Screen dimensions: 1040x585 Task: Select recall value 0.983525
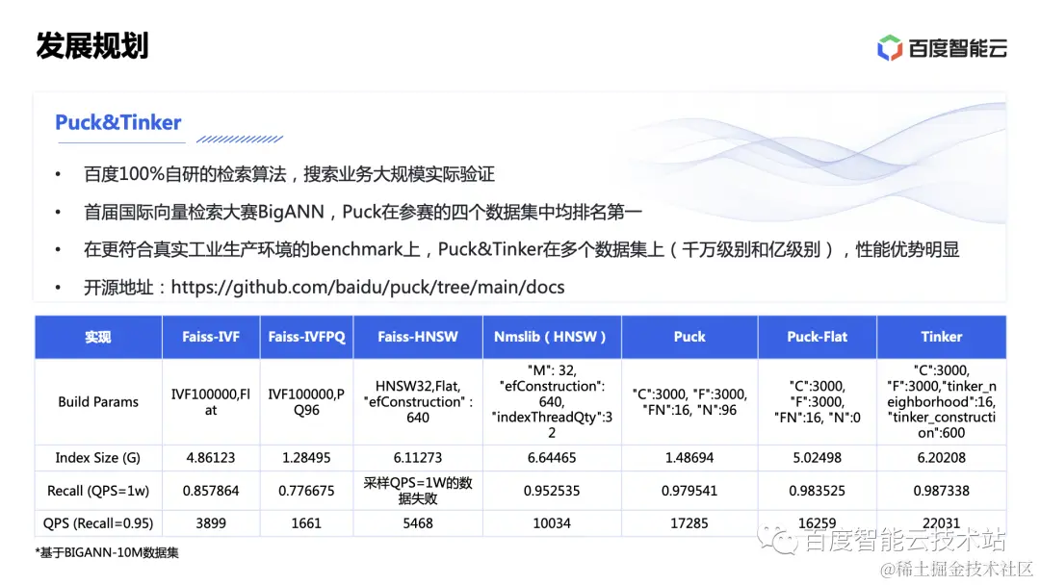click(x=818, y=491)
